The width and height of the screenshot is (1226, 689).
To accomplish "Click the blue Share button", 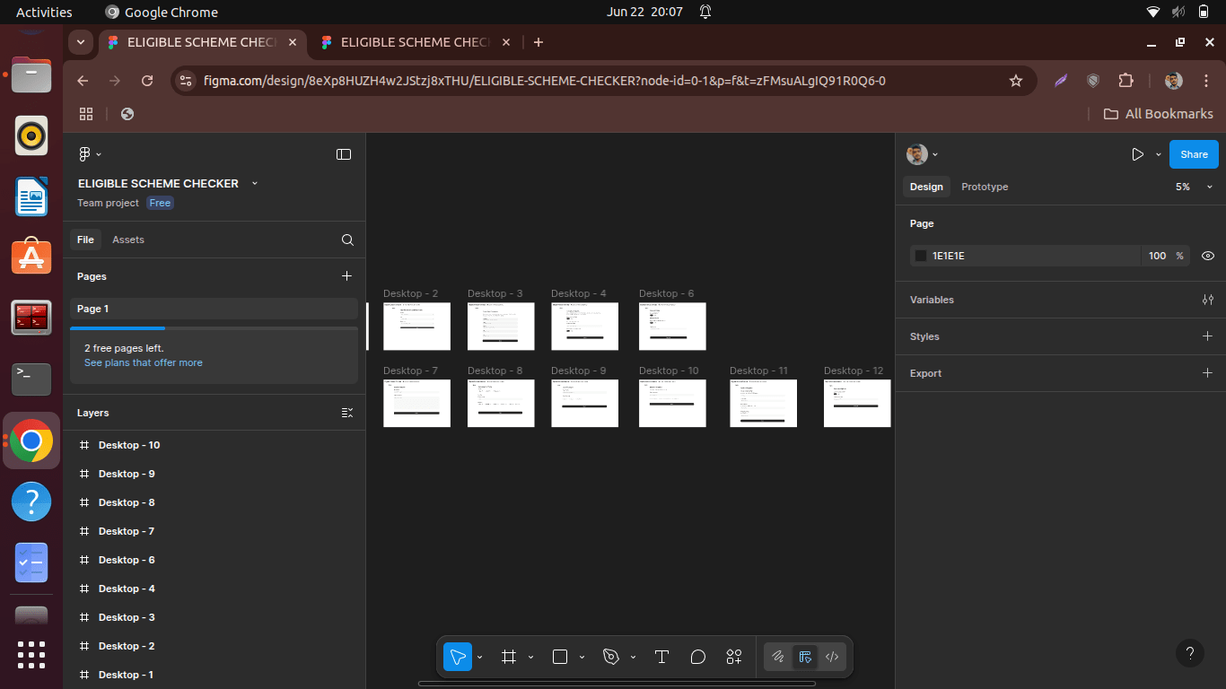I will click(x=1194, y=154).
